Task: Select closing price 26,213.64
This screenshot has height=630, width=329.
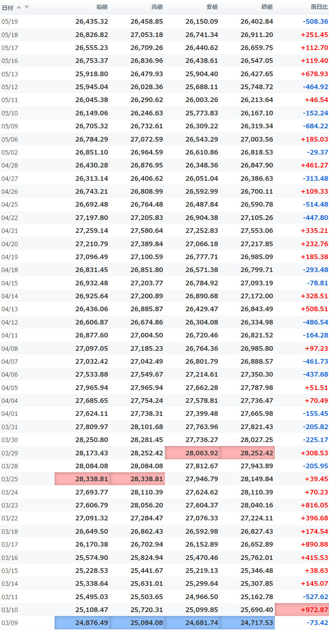Action: [x=256, y=100]
